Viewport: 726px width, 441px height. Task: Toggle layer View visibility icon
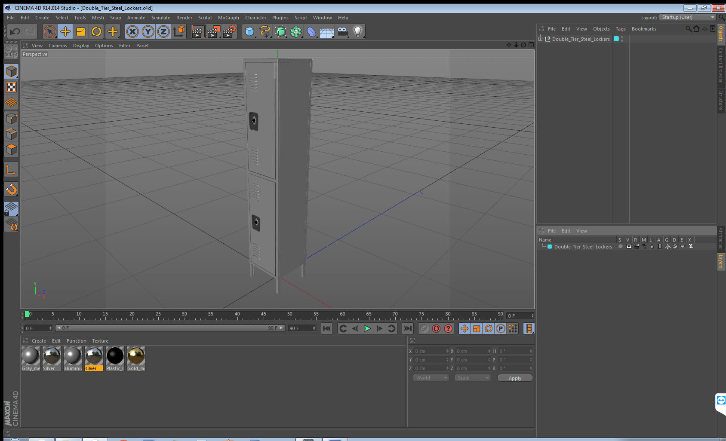(x=629, y=246)
